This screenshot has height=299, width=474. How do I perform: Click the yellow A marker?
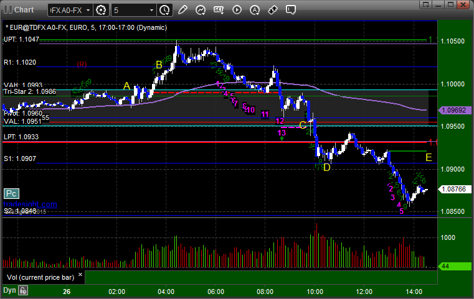pyautogui.click(x=126, y=86)
